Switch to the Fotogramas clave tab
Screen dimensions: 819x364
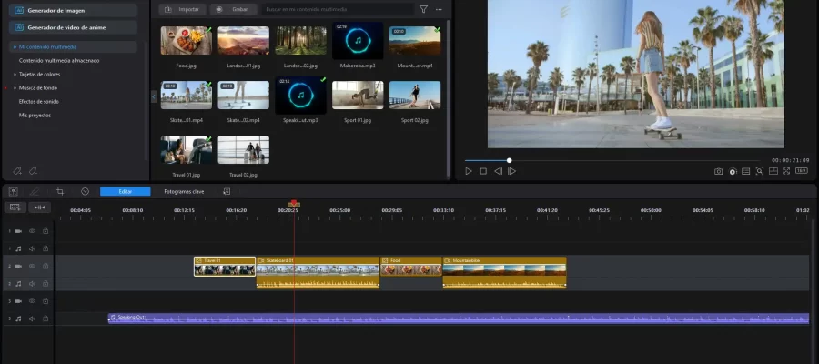click(183, 191)
